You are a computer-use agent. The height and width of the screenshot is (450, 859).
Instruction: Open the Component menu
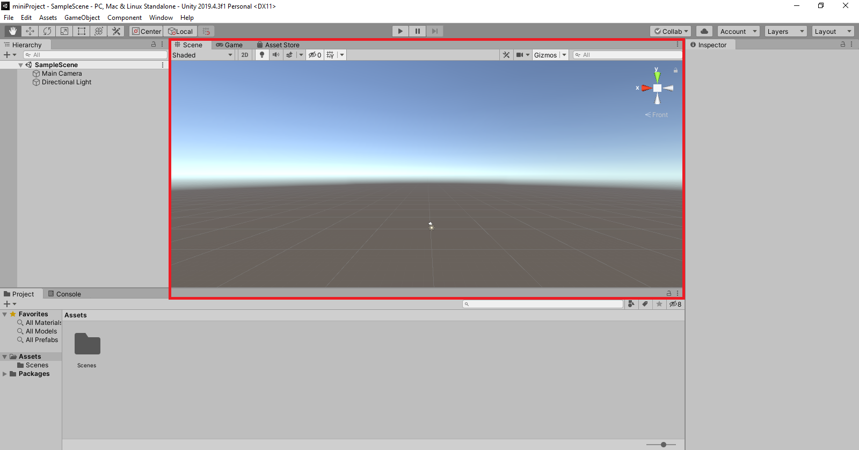click(x=125, y=18)
